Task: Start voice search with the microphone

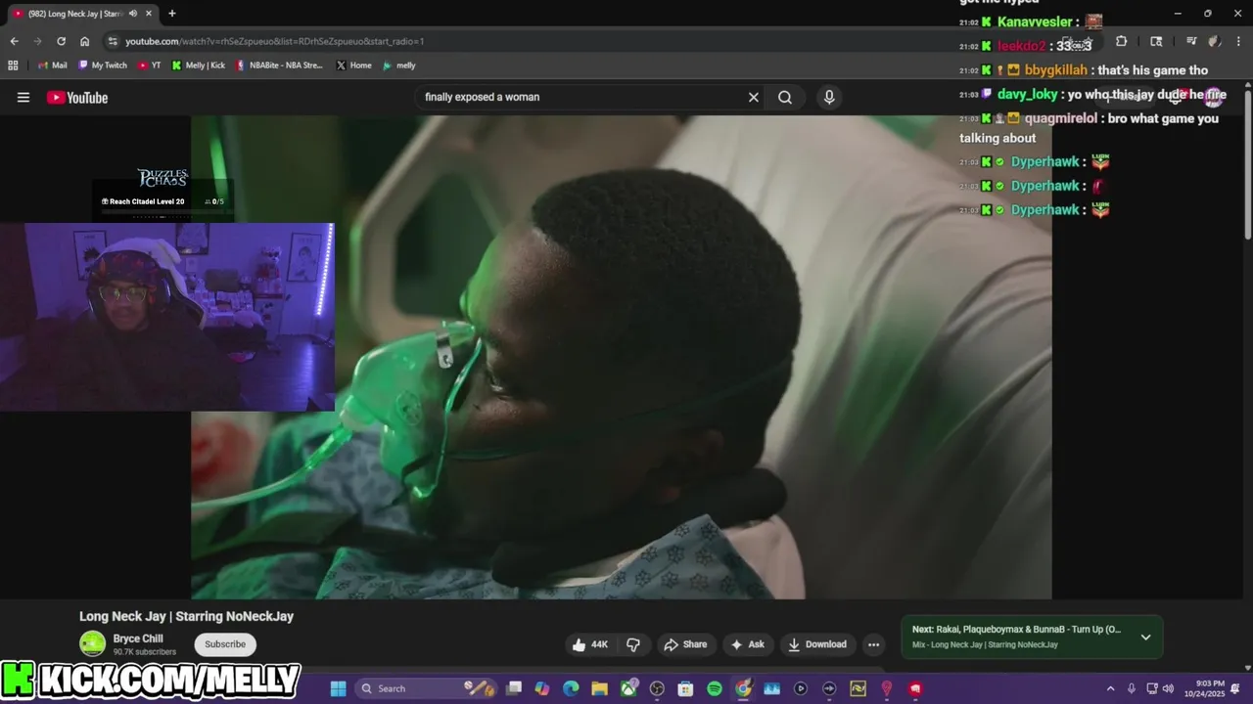Action: pyautogui.click(x=829, y=97)
